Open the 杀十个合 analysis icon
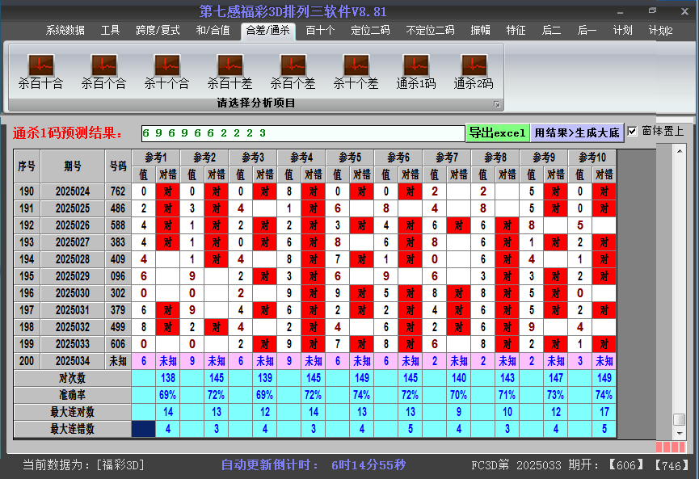699x479 pixels. point(166,71)
